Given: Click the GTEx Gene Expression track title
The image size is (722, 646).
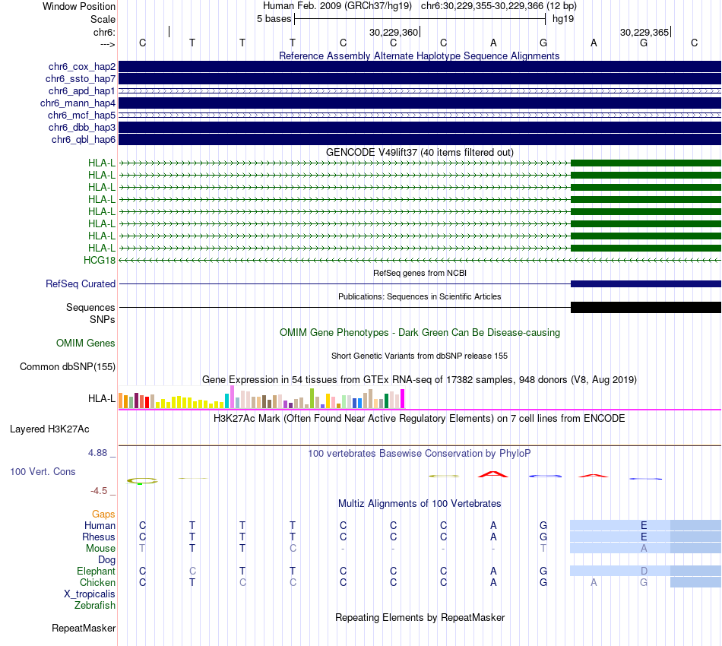Looking at the screenshot, I should click(420, 380).
